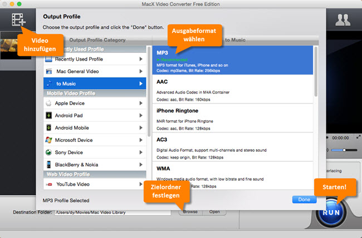362x238 pixels.
Task: Select the Sony Device category
Action: pos(95,152)
